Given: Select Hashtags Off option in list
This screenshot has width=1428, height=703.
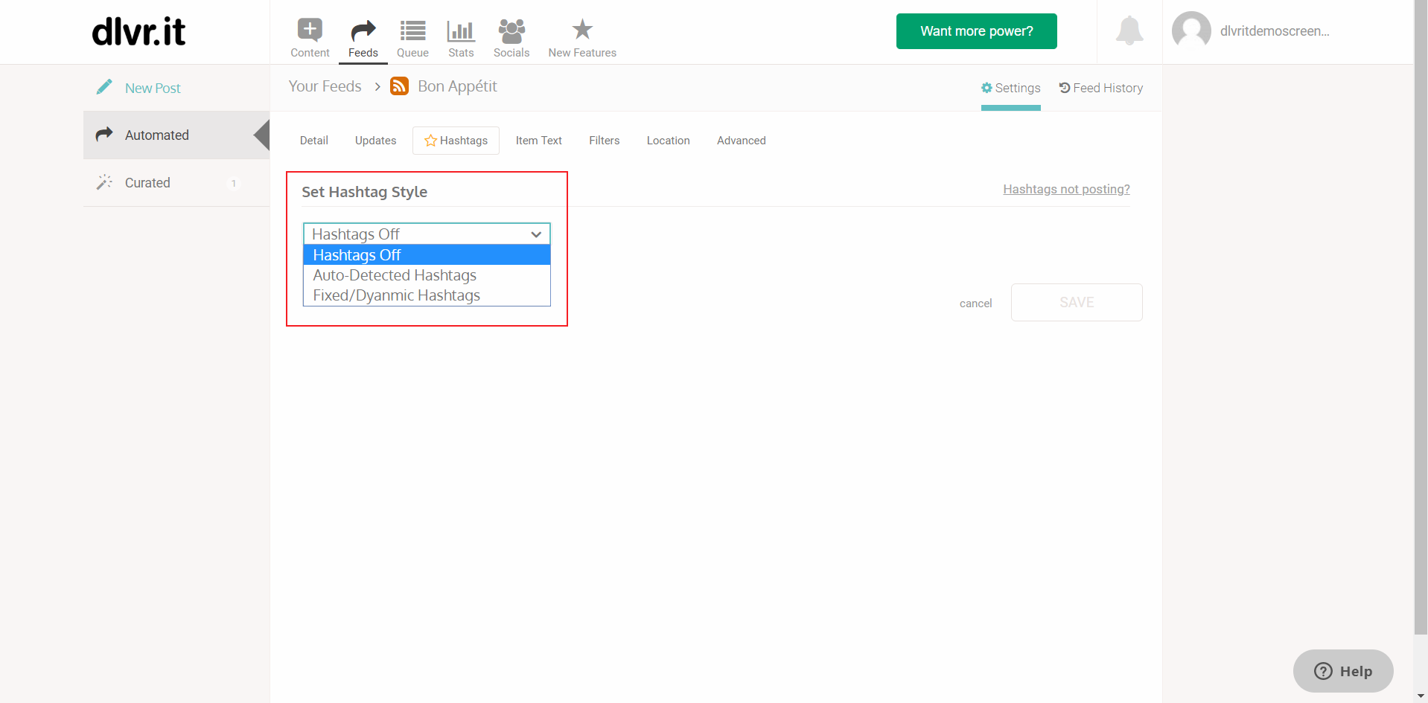Looking at the screenshot, I should pos(427,255).
